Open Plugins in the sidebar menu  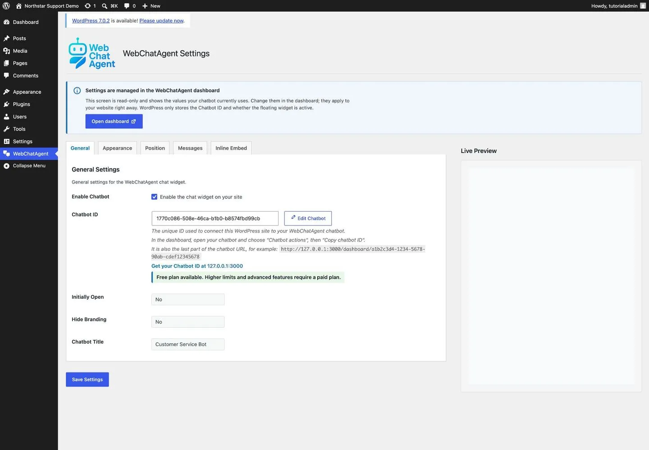pos(29,104)
